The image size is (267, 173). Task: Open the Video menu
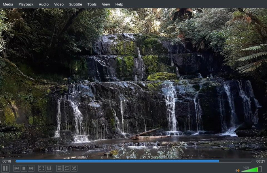pyautogui.click(x=59, y=4)
